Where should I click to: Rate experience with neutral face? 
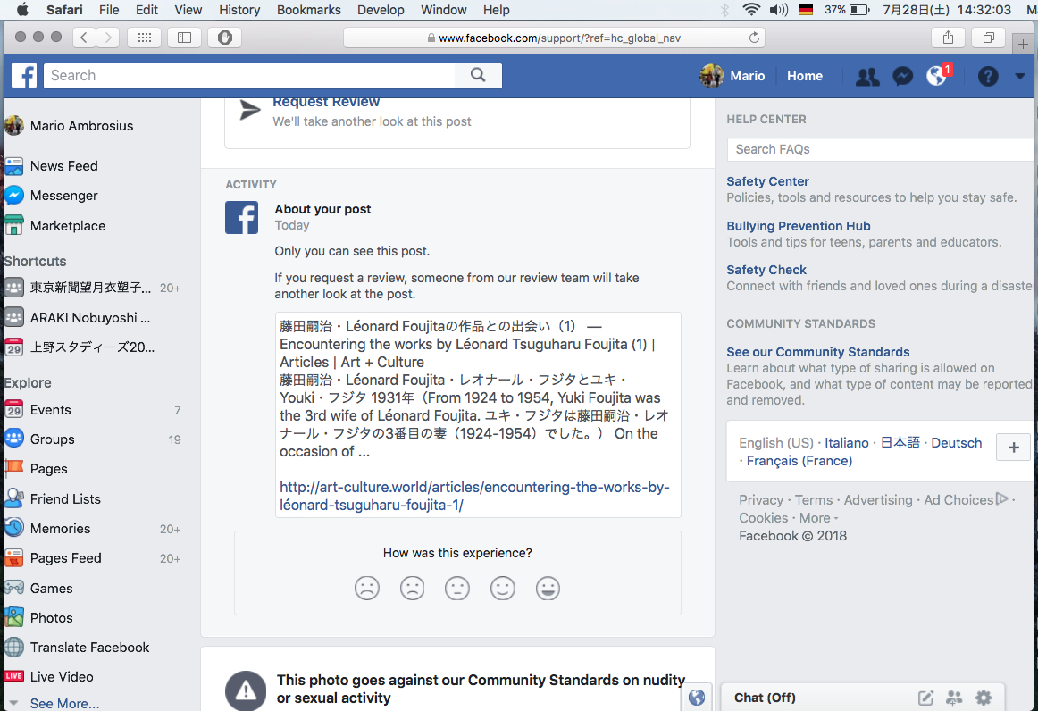point(456,589)
